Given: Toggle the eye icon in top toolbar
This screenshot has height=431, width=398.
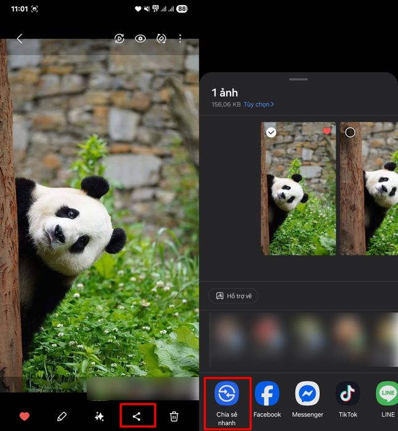Looking at the screenshot, I should [x=140, y=38].
